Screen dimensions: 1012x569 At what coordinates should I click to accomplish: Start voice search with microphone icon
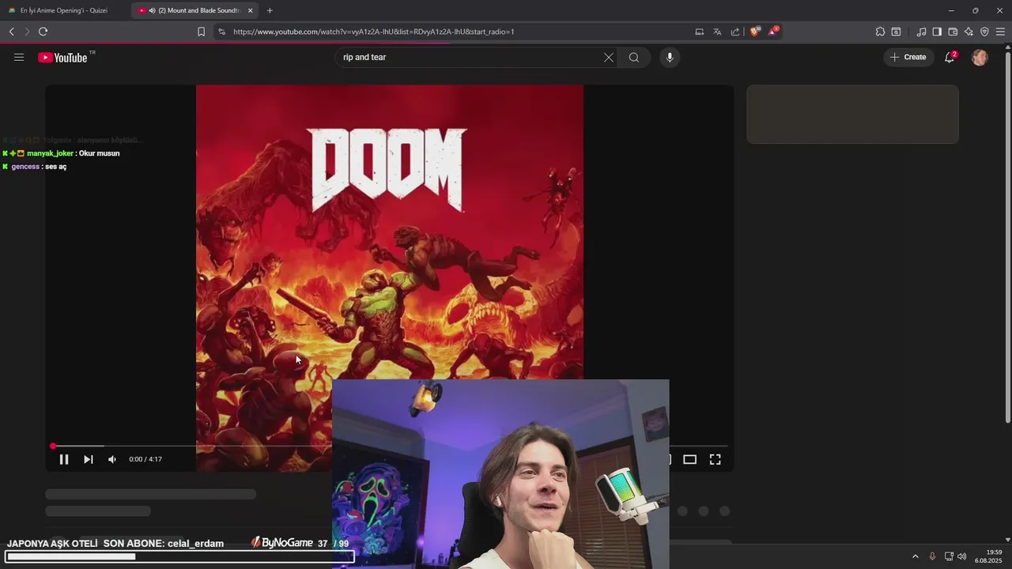[x=670, y=57]
